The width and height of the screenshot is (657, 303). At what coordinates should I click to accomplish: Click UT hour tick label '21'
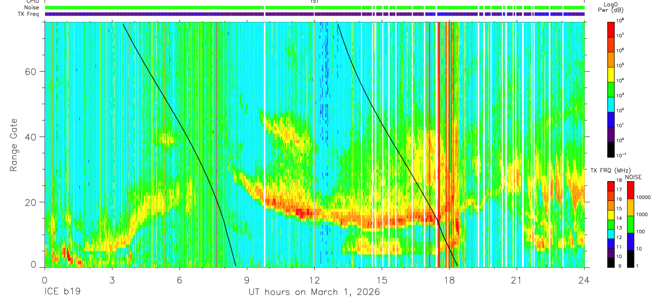click(517, 280)
